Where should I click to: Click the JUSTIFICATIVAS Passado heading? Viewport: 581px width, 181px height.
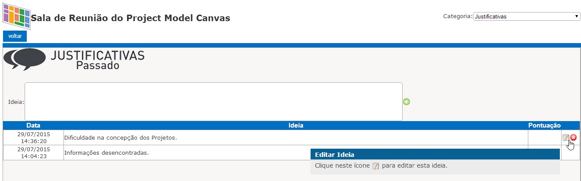click(x=98, y=60)
